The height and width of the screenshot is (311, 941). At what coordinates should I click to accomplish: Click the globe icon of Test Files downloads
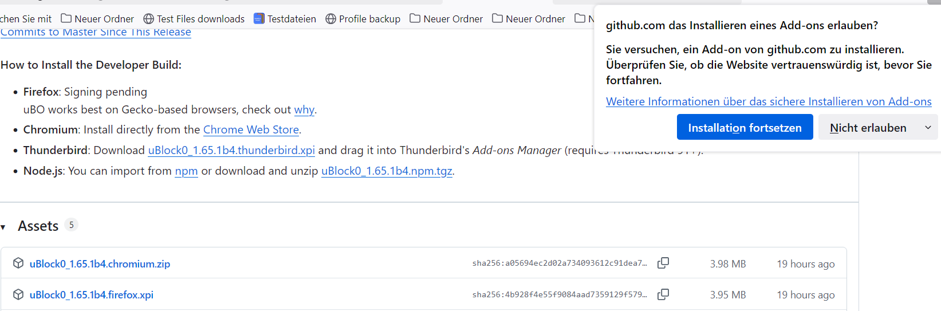[149, 19]
